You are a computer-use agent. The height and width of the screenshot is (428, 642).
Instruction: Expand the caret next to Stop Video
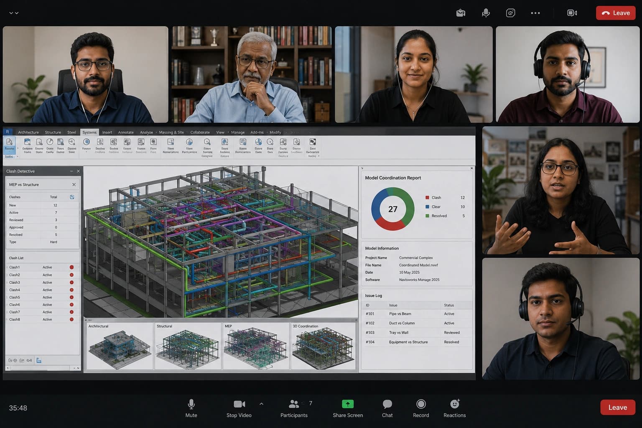point(261,404)
